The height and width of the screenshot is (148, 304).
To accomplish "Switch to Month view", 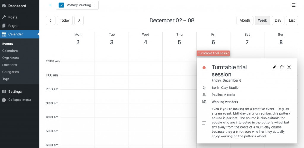I will tap(245, 20).
